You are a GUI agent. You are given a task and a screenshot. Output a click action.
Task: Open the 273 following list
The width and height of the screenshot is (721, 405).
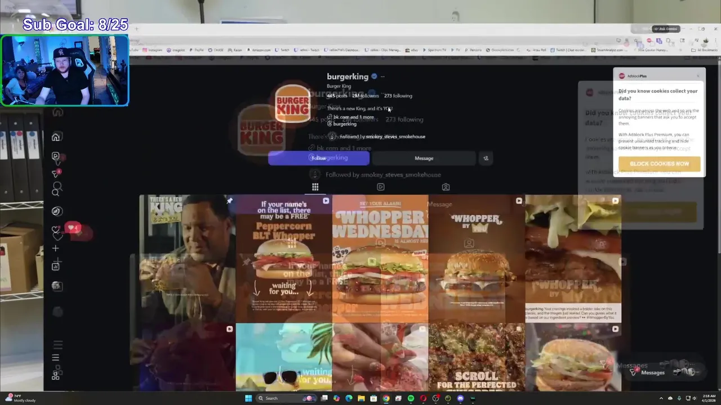(398, 96)
